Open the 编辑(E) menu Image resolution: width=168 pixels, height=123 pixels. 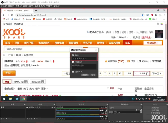click(x=11, y=6)
